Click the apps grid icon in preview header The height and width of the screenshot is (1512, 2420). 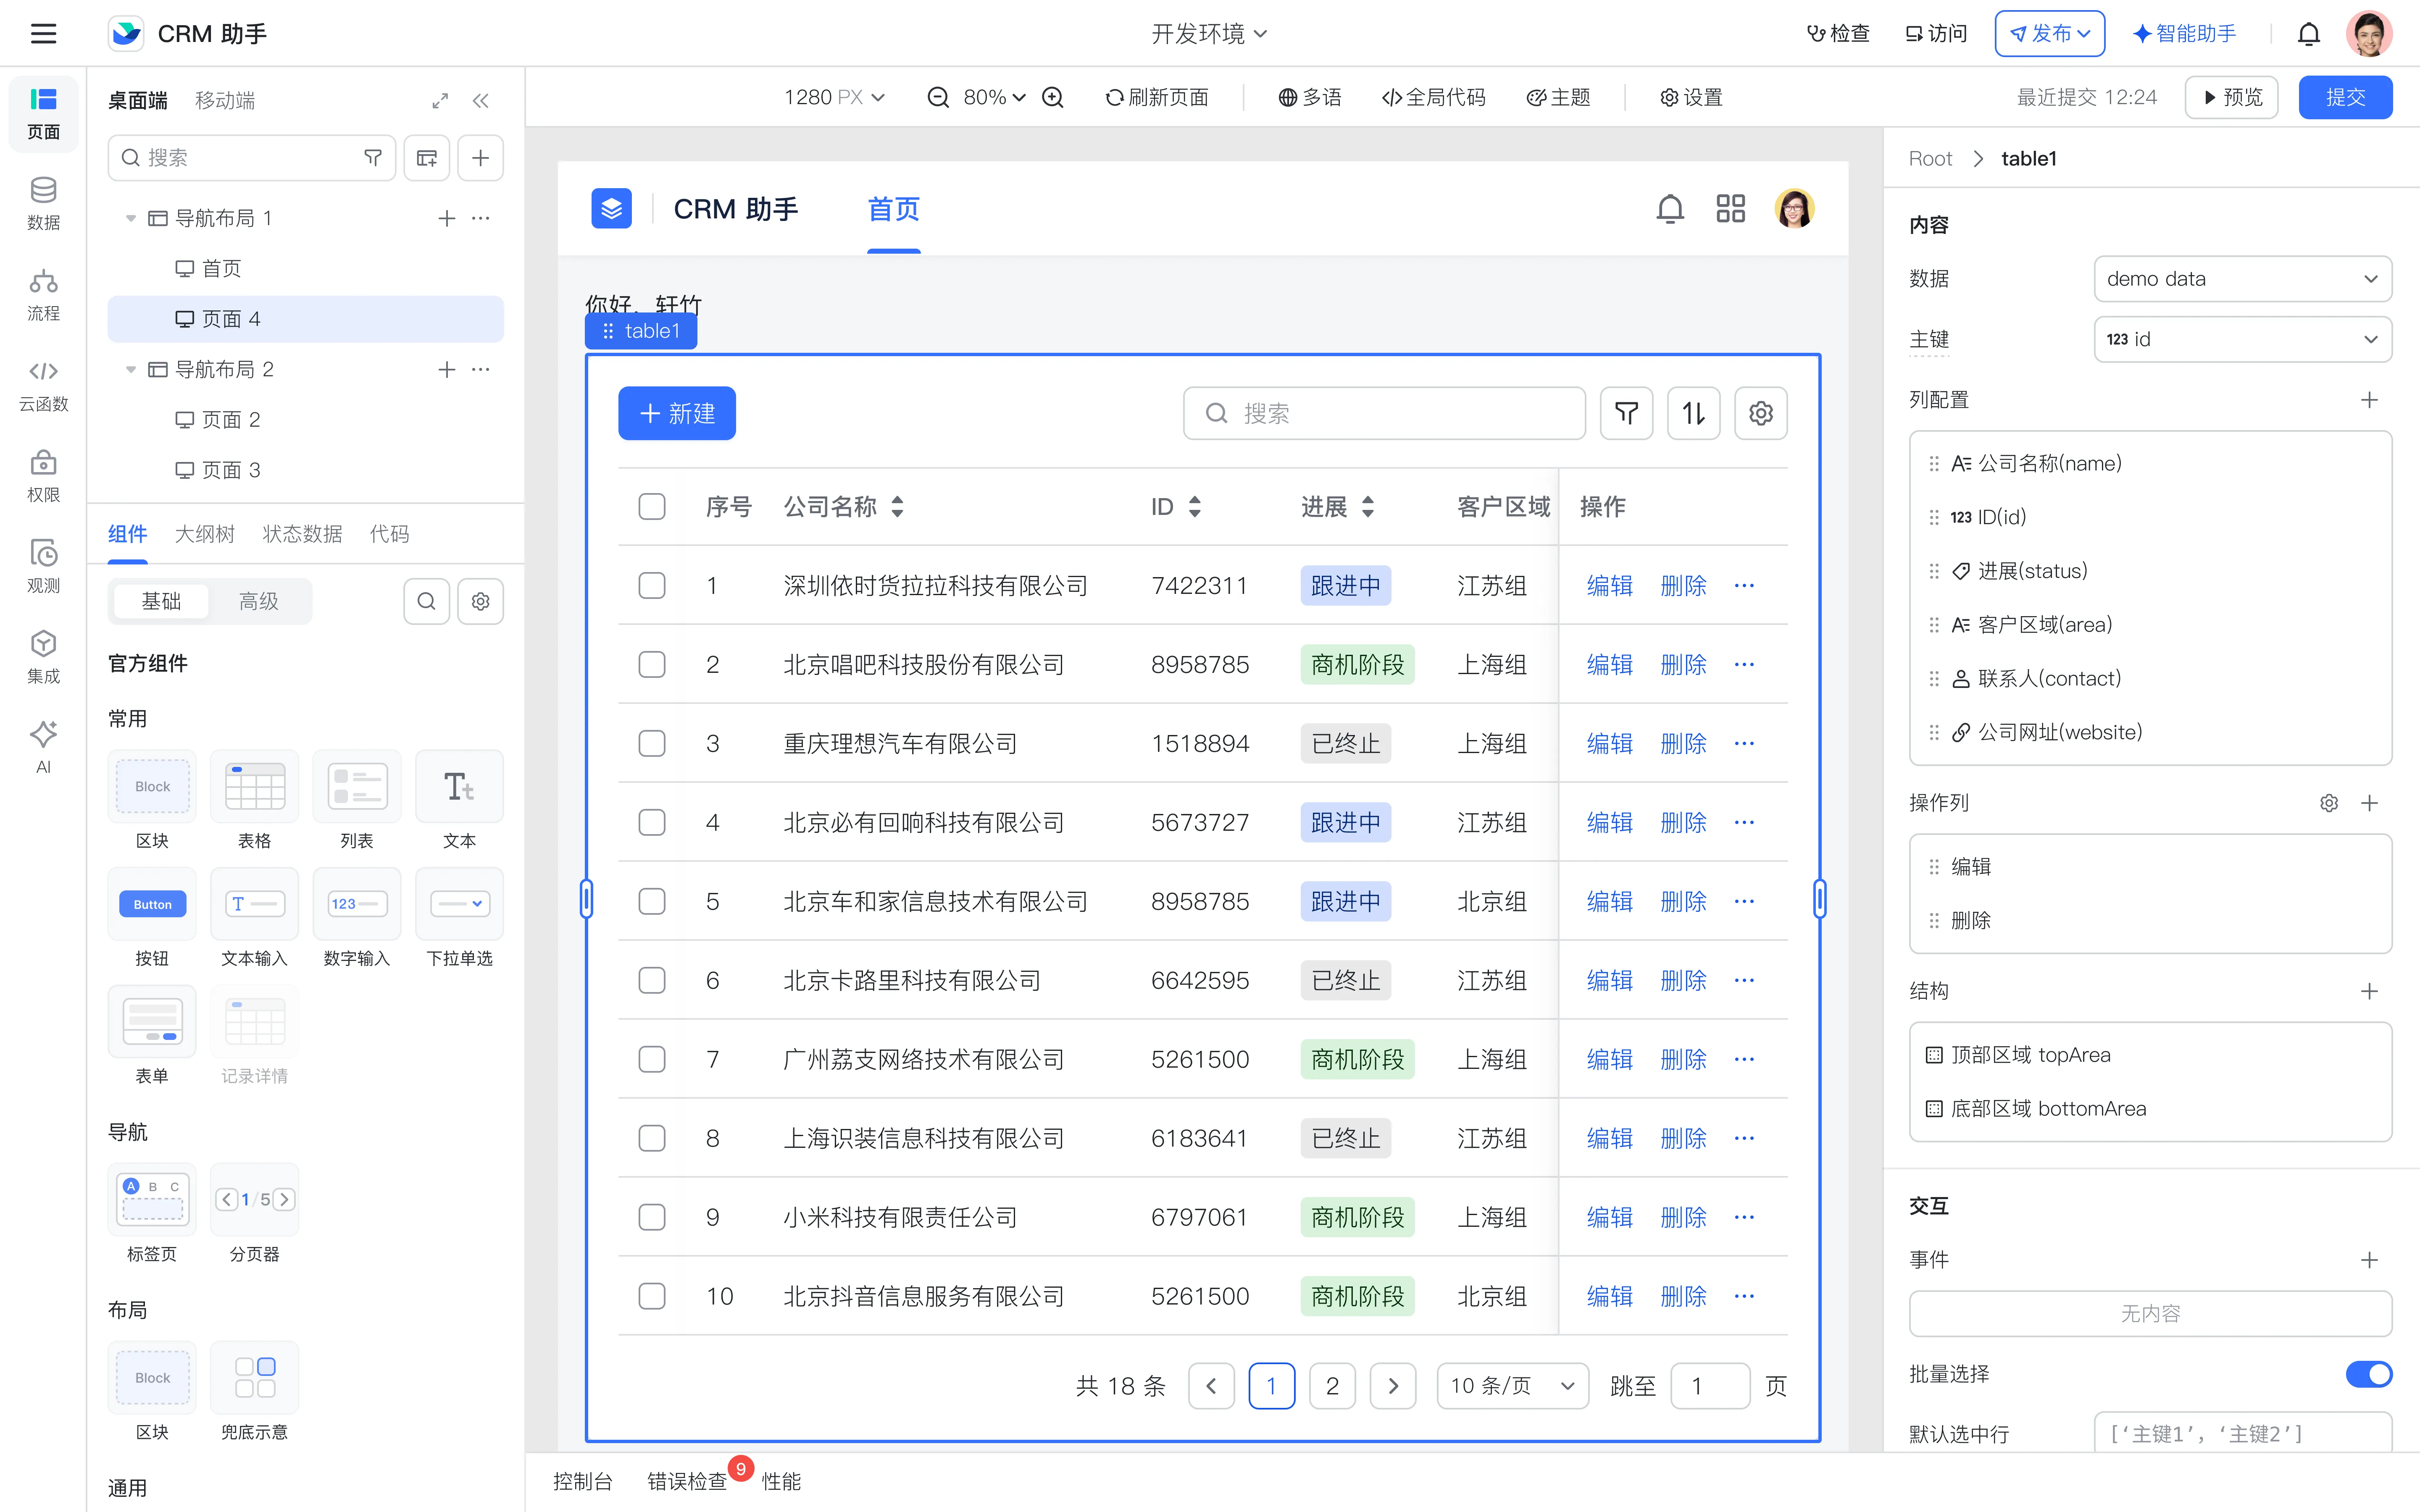click(1730, 209)
